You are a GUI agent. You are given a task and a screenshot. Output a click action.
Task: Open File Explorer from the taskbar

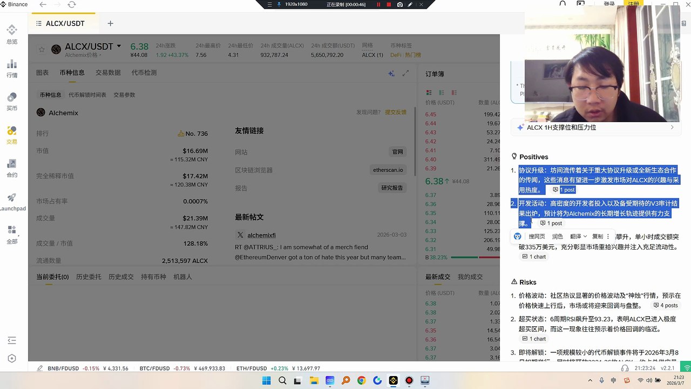tap(314, 380)
